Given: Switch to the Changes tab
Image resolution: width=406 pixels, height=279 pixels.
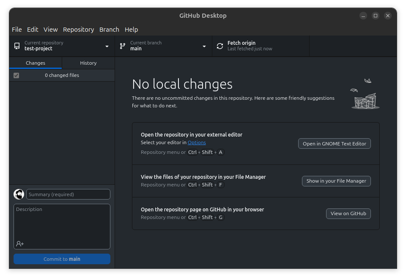Looking at the screenshot, I should pyautogui.click(x=36, y=63).
